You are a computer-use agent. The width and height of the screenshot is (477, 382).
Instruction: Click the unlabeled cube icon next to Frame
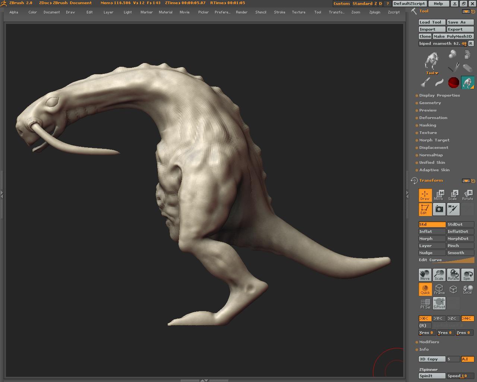(x=453, y=289)
